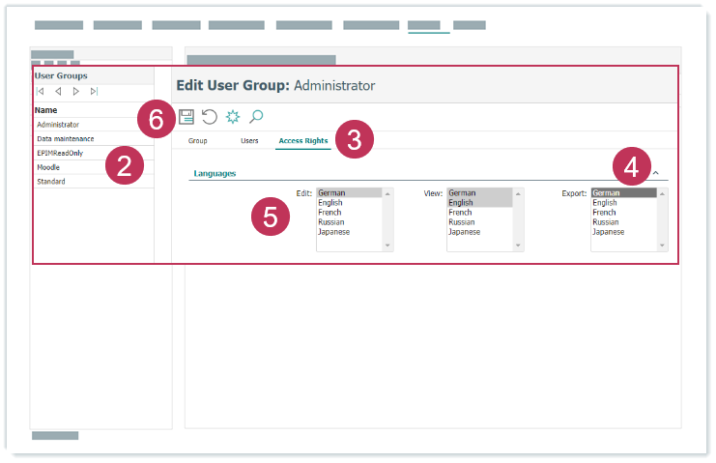Select French in the Edit language list
The image size is (716, 463).
click(x=329, y=213)
